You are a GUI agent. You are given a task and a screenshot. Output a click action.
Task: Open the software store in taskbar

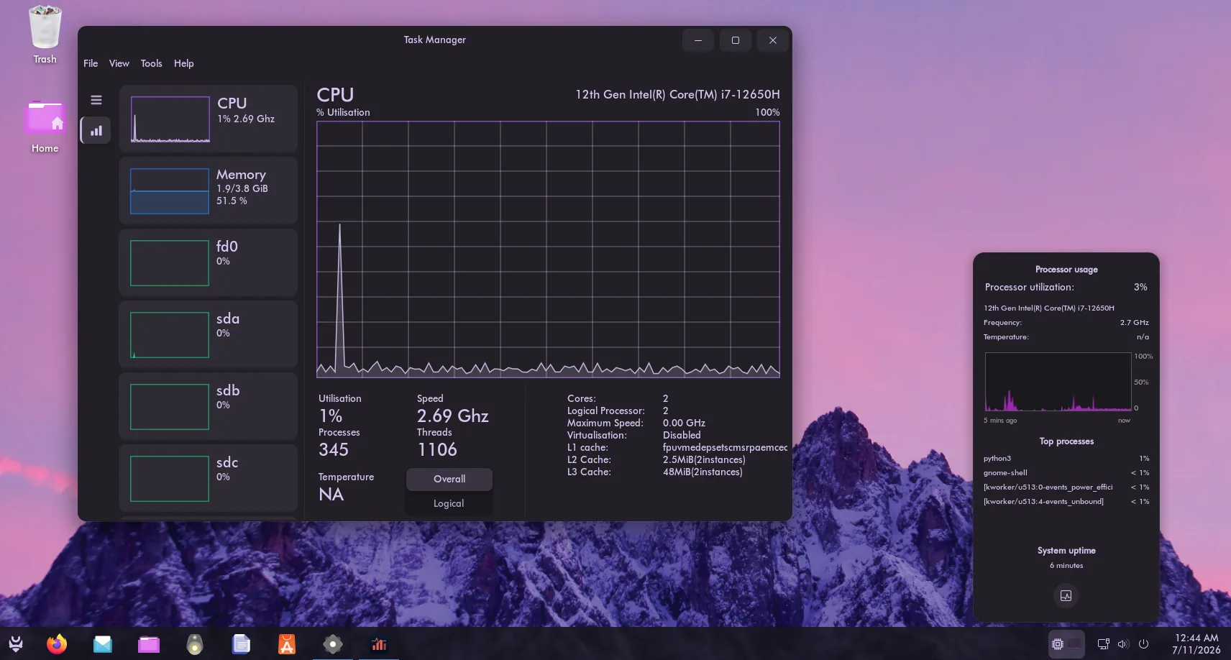pos(287,644)
